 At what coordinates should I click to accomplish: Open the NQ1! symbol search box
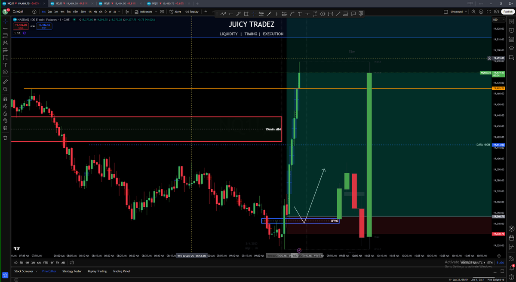click(21, 12)
